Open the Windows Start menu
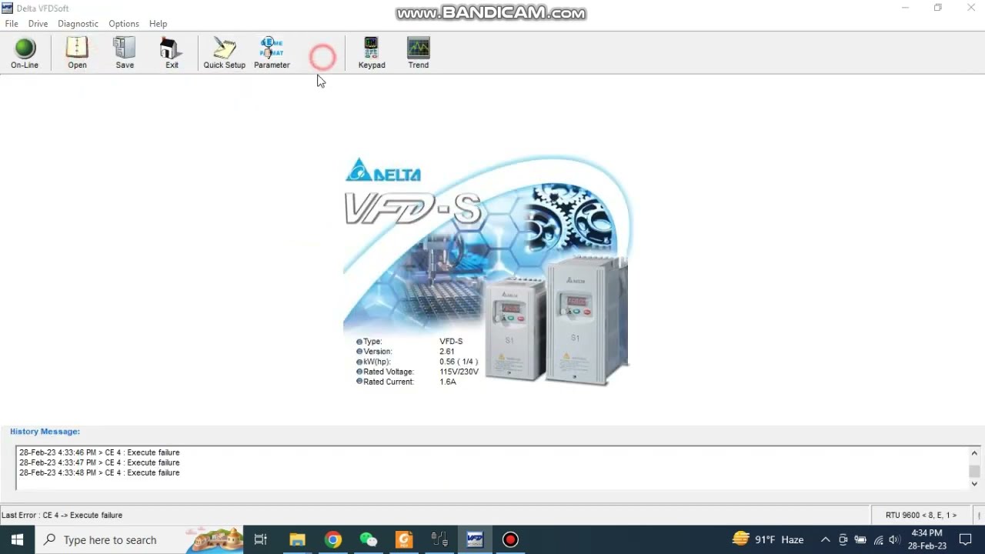The image size is (985, 554). [17, 539]
